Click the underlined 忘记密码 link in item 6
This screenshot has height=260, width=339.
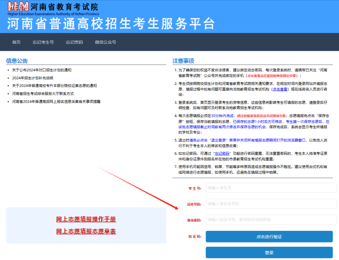[x=222, y=154]
